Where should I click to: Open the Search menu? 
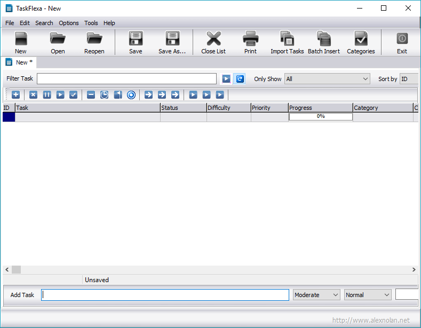[x=44, y=23]
